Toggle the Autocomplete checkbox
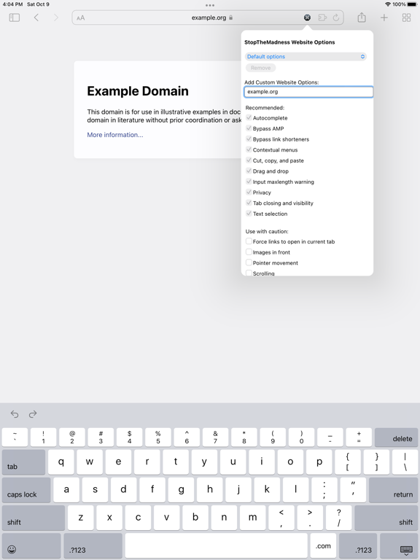Image resolution: width=420 pixels, height=560 pixels. pyautogui.click(x=249, y=117)
